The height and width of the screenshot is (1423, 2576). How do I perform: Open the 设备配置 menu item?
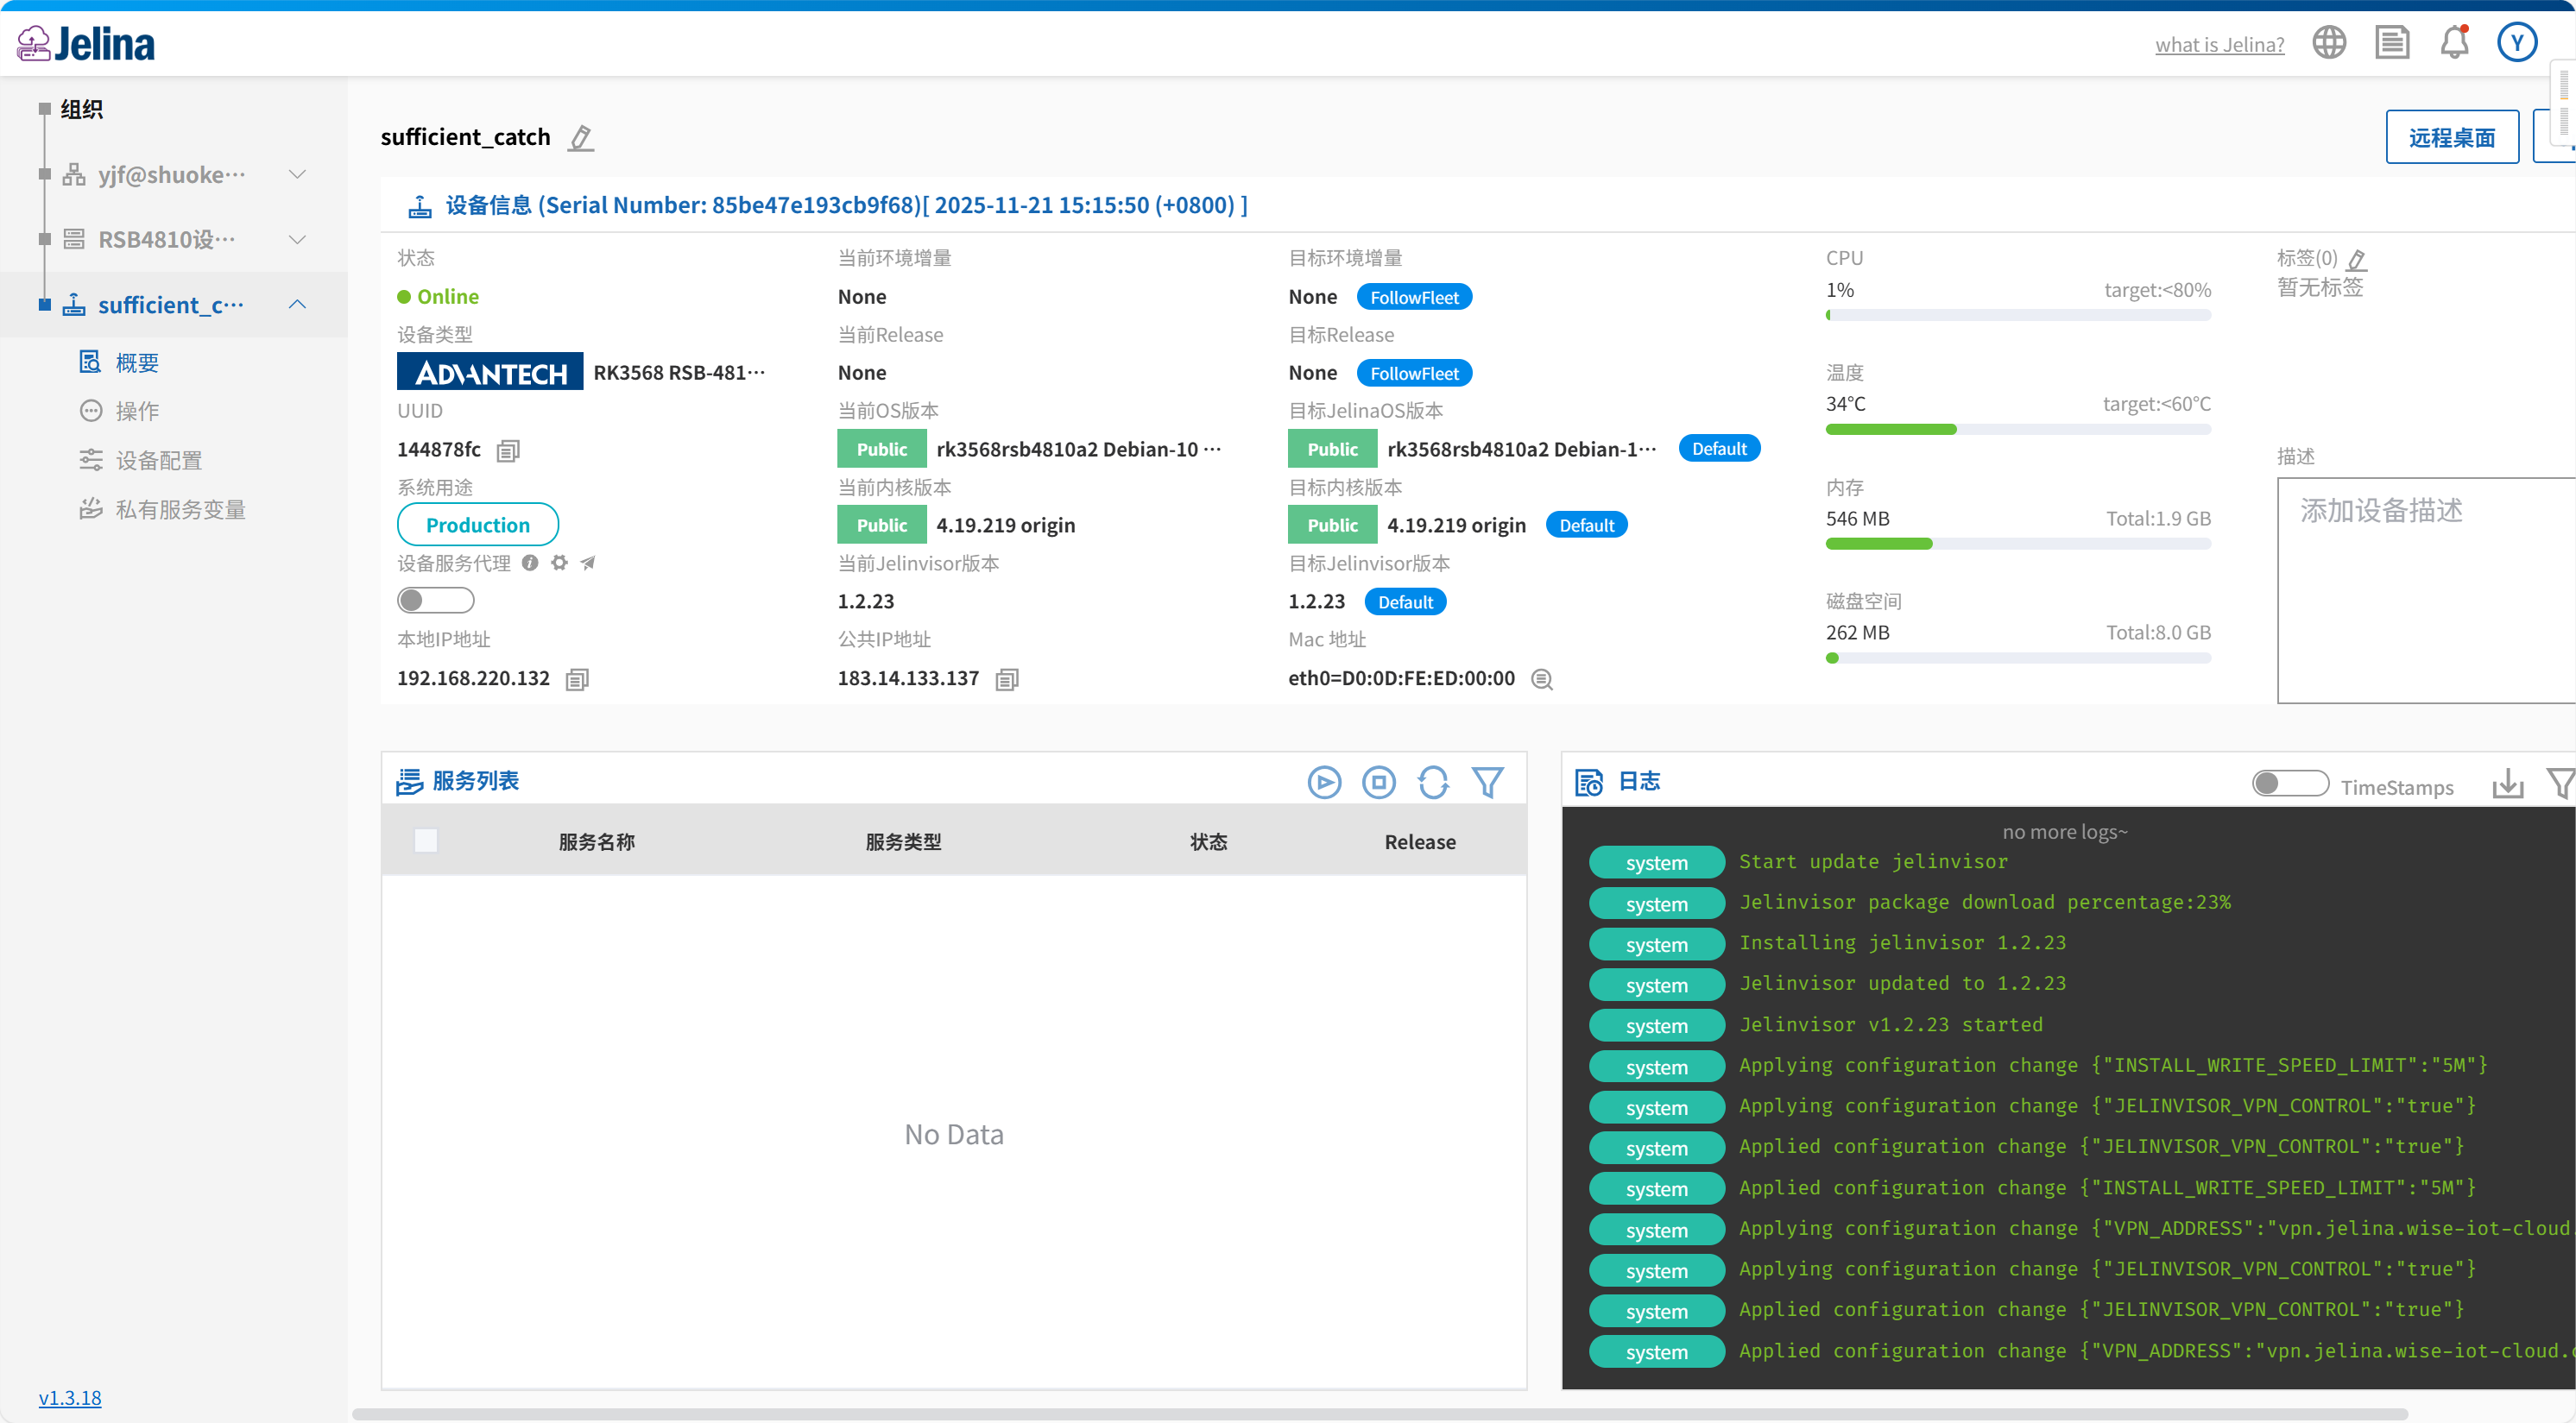158,461
